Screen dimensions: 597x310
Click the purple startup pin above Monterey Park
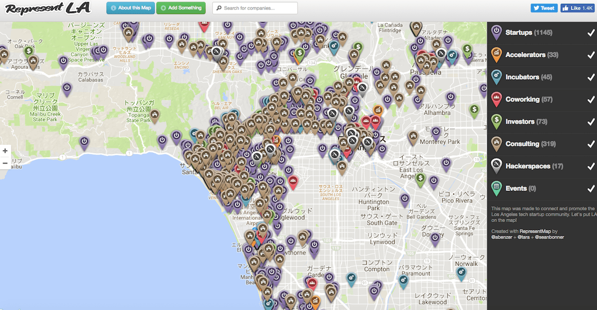pos(436,133)
